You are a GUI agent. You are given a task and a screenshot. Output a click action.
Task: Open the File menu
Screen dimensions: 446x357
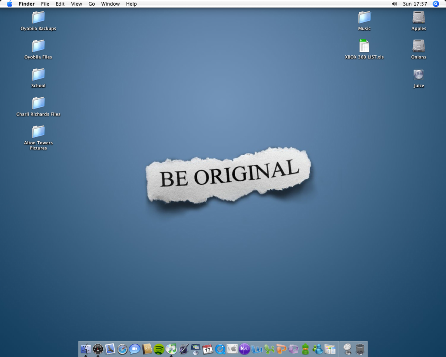[x=45, y=3]
